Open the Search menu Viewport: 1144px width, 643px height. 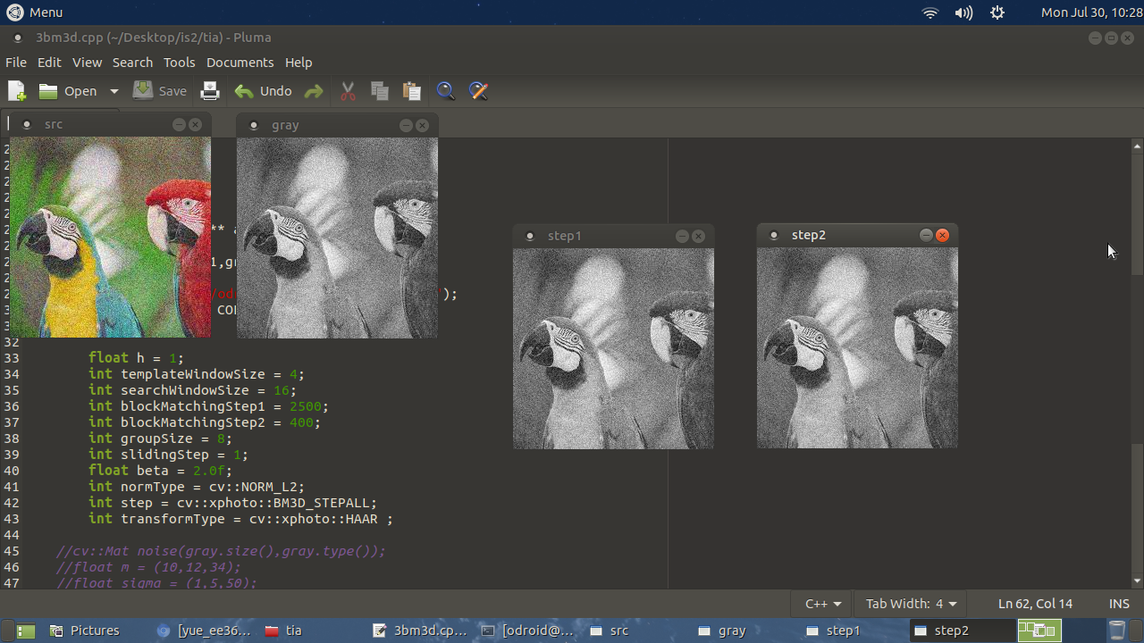(132, 63)
